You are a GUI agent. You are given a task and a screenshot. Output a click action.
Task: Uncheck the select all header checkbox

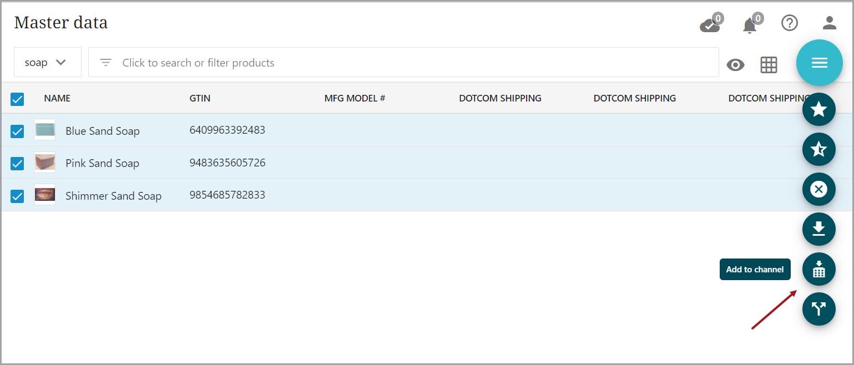(x=17, y=99)
